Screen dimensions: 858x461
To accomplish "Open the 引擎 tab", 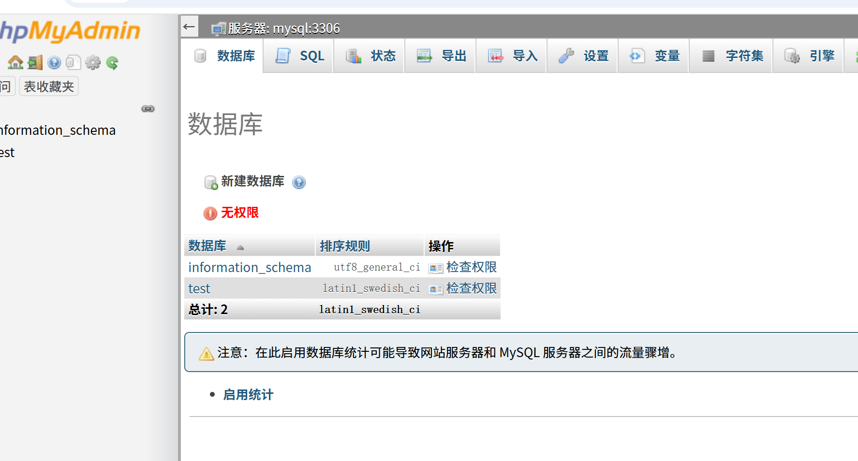I will coord(809,56).
